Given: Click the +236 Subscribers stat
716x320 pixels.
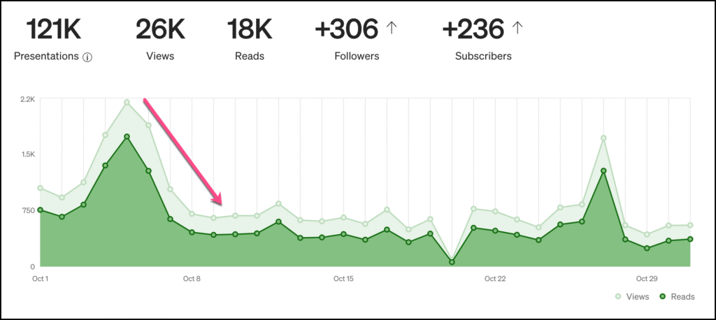Looking at the screenshot, I should 473,29.
